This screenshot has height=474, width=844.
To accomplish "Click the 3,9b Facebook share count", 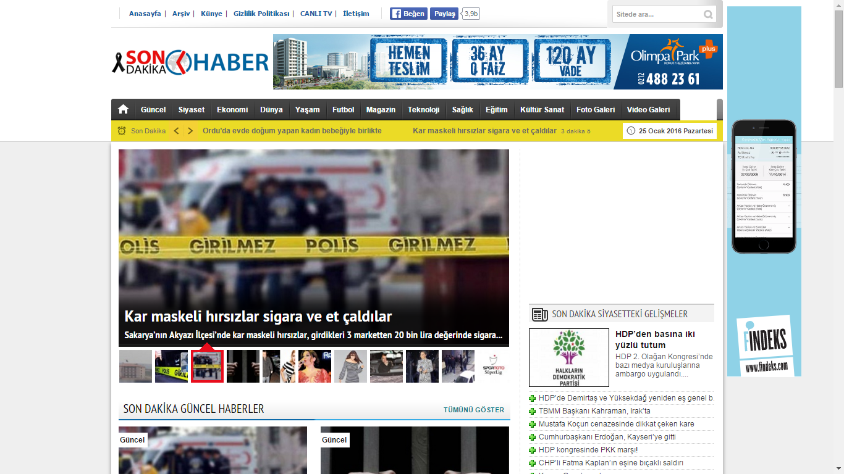I will coord(471,14).
